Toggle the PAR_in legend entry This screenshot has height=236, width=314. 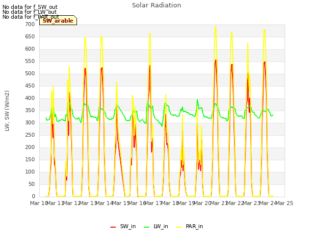pos(189,226)
